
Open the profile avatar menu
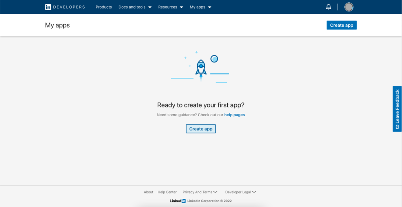(x=349, y=7)
